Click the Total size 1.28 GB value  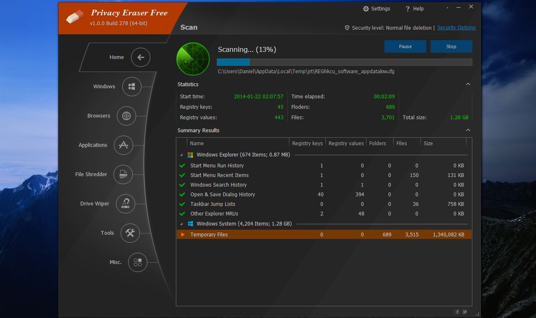(459, 118)
